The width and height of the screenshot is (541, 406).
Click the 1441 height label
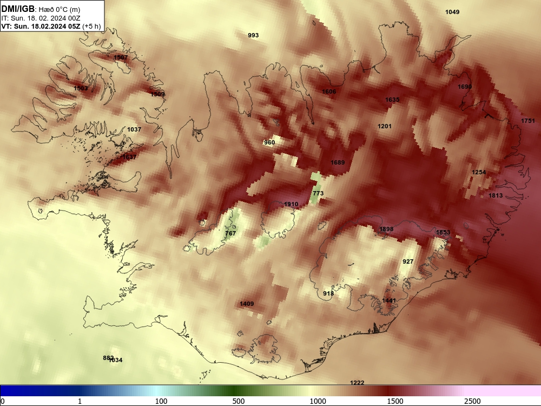tap(389, 300)
